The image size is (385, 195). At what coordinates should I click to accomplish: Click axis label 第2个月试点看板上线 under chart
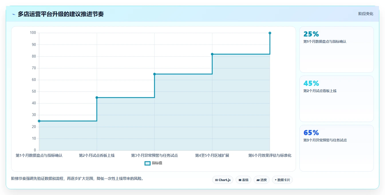point(97,155)
